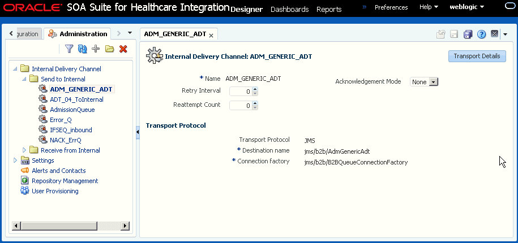Open the Help menu dropdown
518x243 pixels.
click(429, 7)
